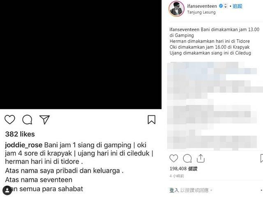
Task: Click the round profile icon at bottom-left
Action: [7, 190]
